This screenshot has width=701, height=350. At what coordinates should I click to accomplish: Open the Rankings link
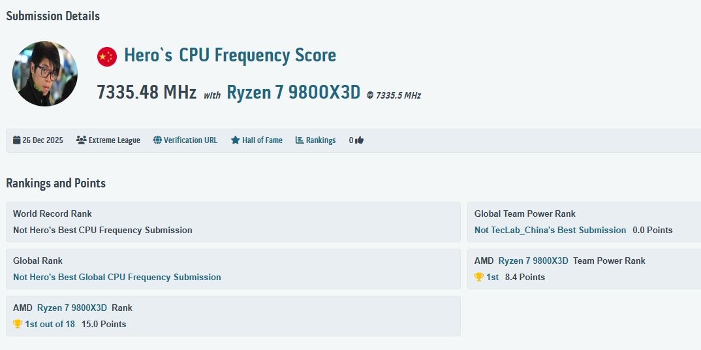tap(320, 140)
